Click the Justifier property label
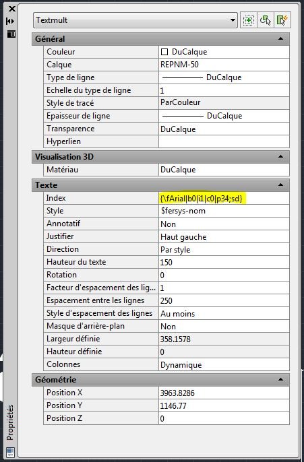Screen dimensions: 304x462 [60, 236]
